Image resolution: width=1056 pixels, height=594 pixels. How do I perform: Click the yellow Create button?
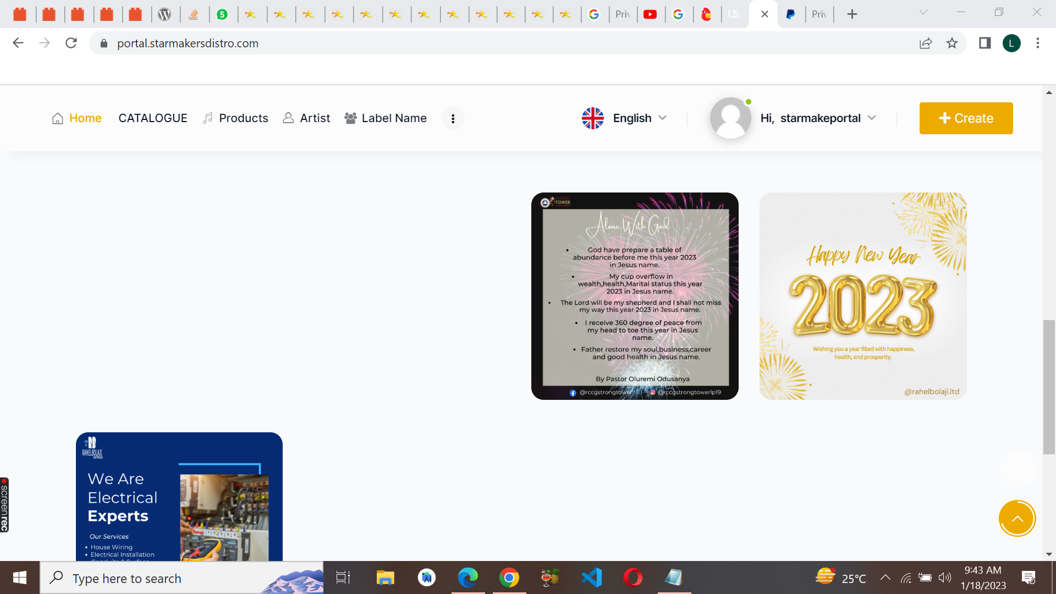(966, 118)
